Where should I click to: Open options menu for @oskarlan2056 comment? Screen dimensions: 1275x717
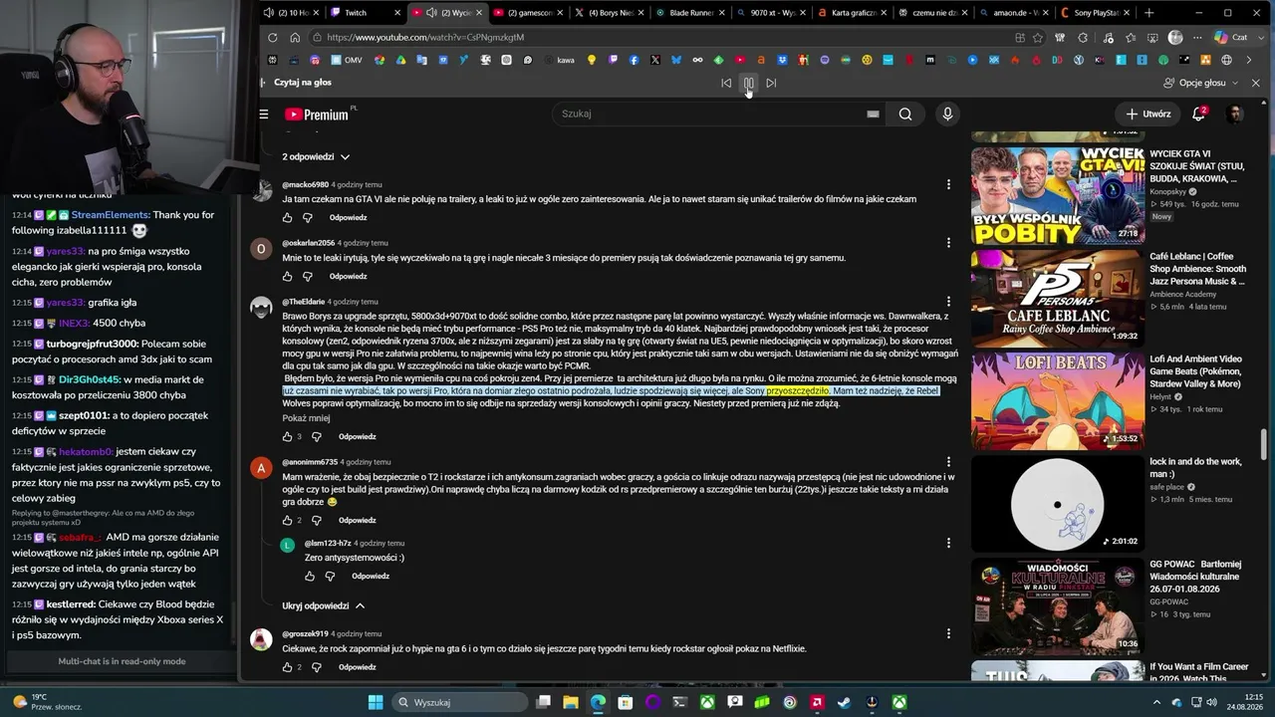[948, 243]
